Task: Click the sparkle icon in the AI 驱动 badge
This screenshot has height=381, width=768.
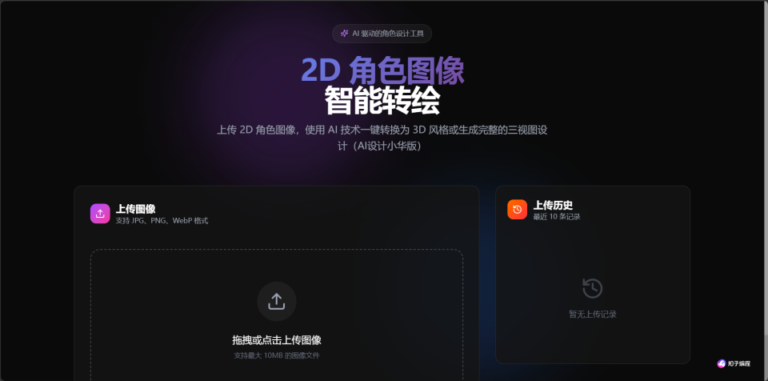Action: (x=344, y=34)
